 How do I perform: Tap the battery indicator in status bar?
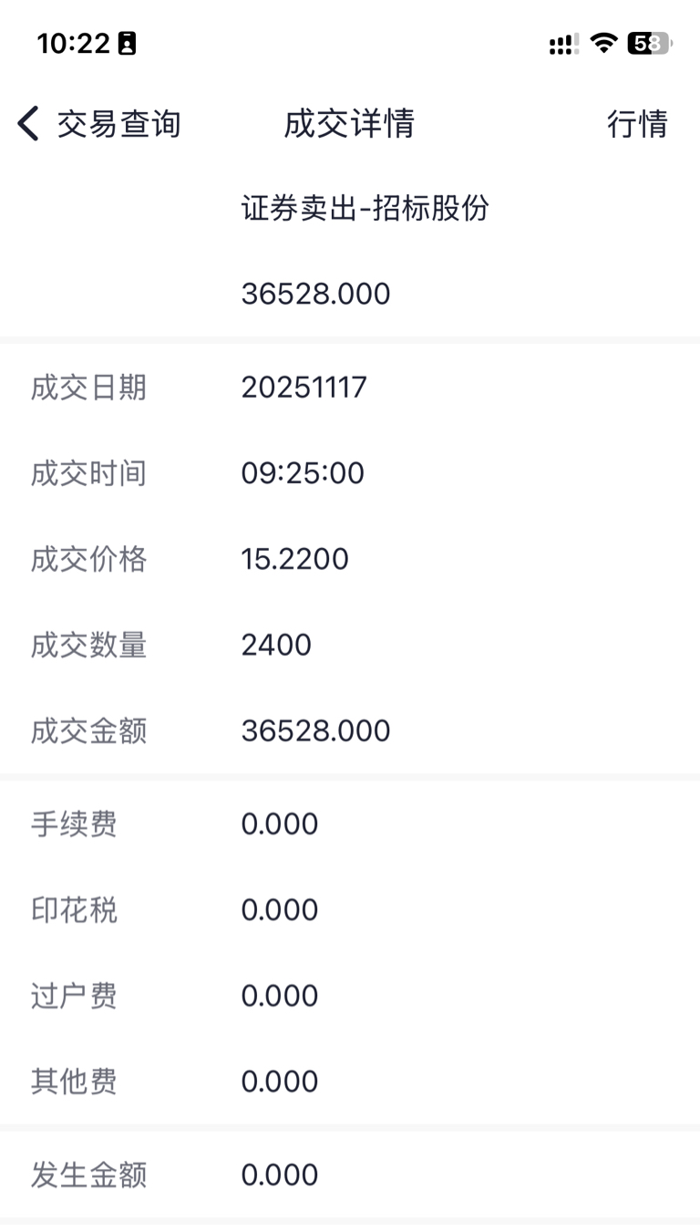pos(648,43)
